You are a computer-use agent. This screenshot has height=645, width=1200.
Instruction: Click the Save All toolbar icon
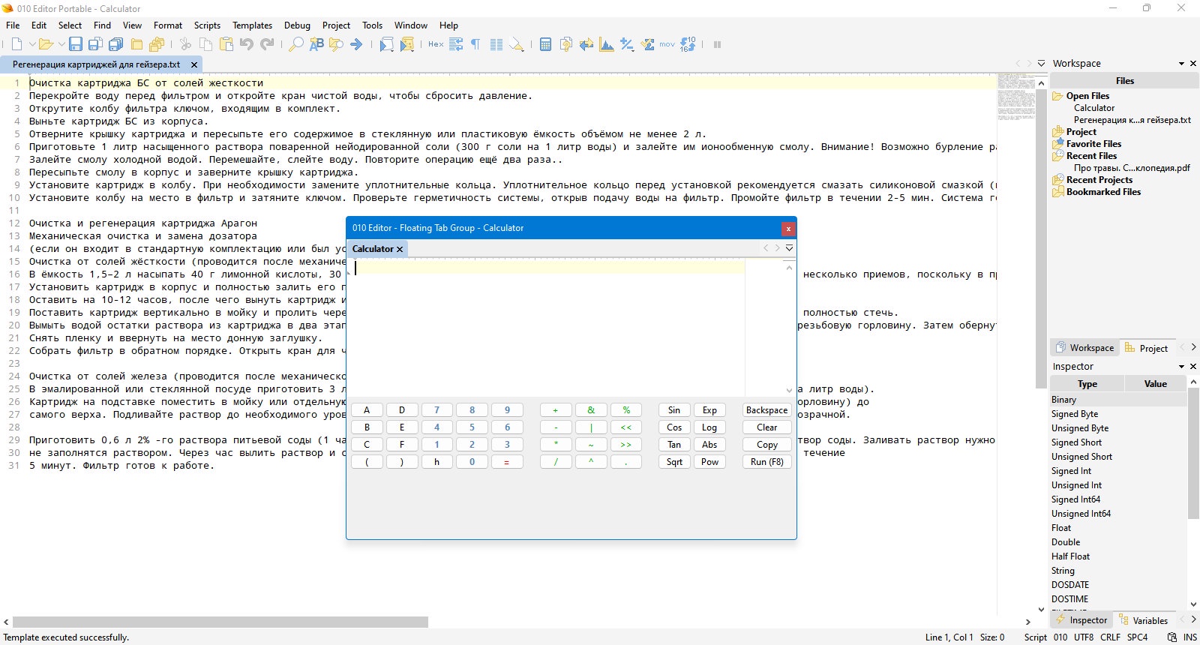pos(115,44)
